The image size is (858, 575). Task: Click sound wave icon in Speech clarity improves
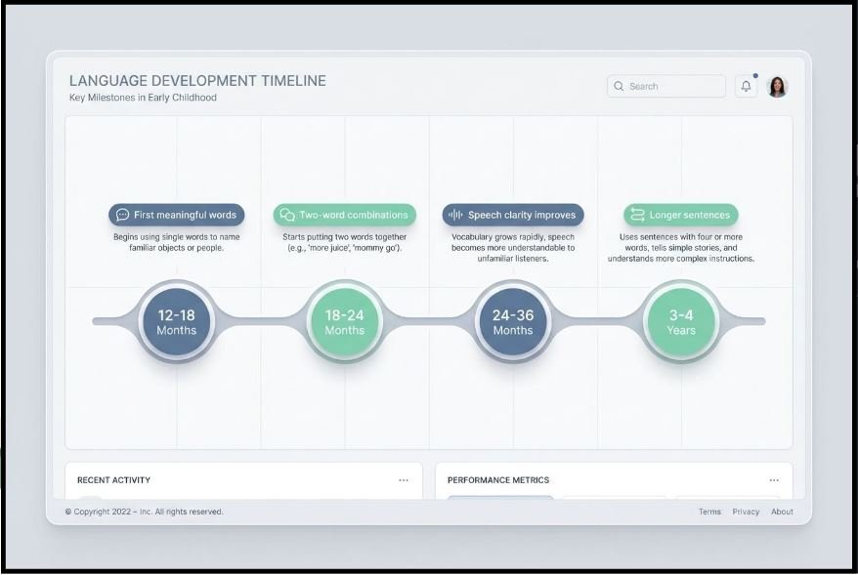(x=455, y=215)
